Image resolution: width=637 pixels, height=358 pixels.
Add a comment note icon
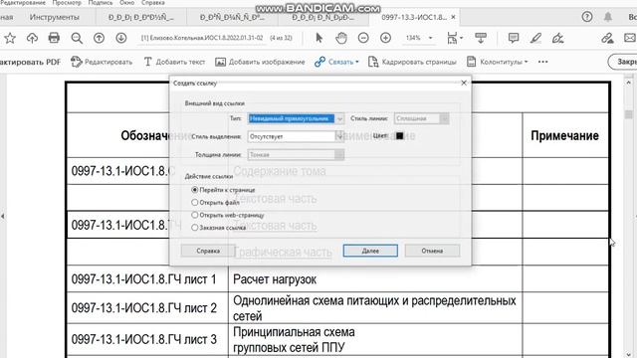pyautogui.click(x=514, y=38)
